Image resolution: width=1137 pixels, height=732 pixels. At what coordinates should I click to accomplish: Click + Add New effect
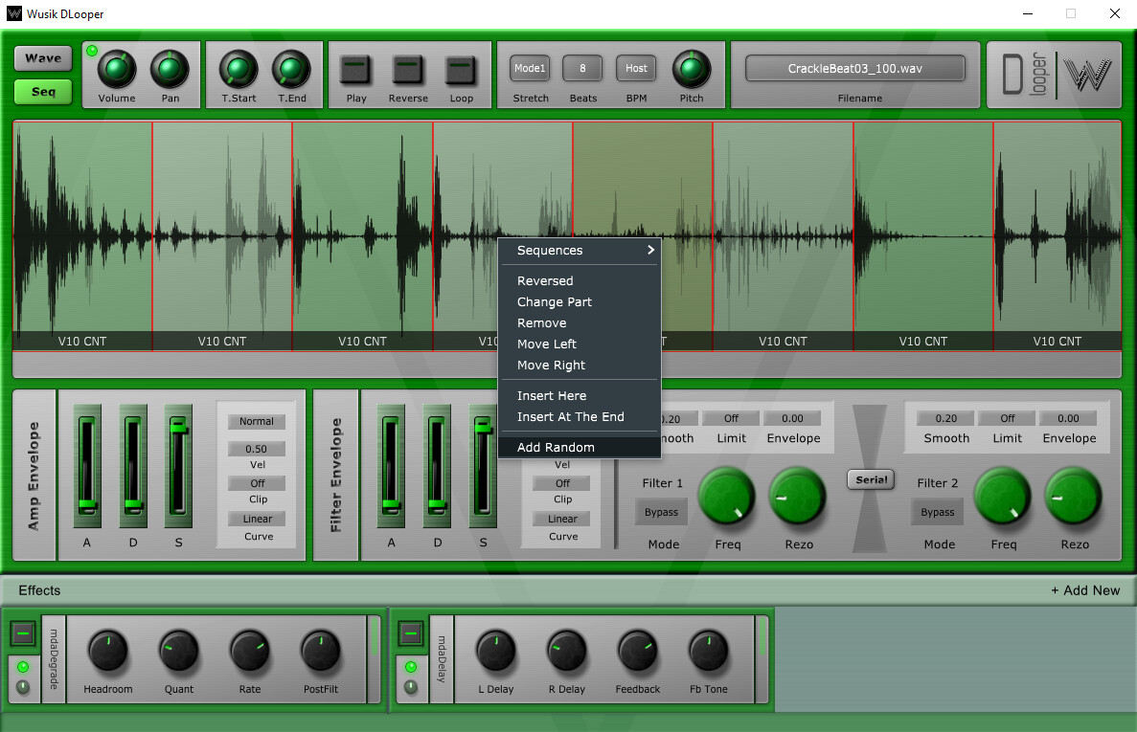pyautogui.click(x=1085, y=590)
